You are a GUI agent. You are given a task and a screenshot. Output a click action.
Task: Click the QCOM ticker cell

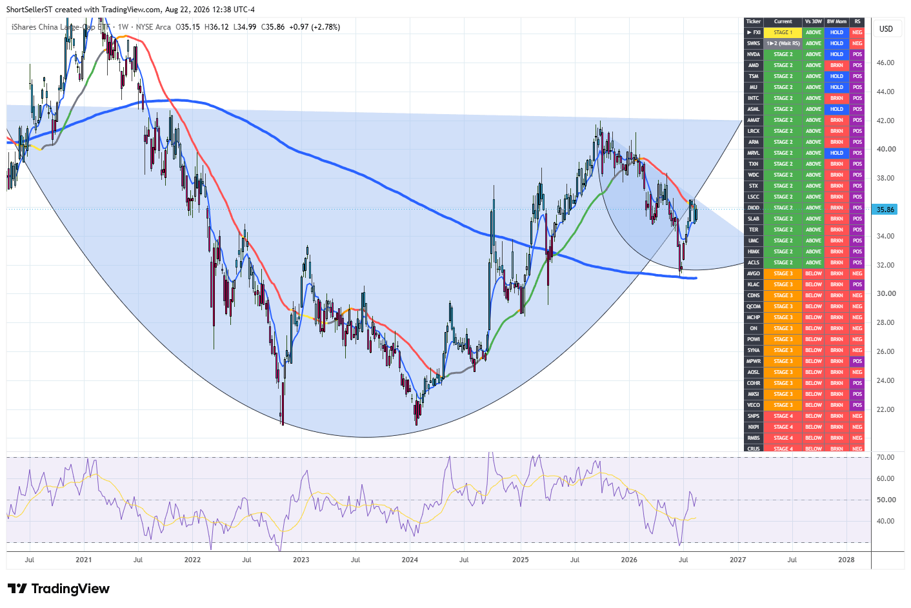coord(754,306)
